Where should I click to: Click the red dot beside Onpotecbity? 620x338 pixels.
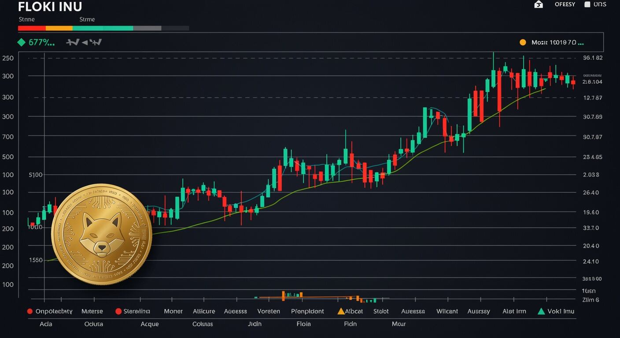coord(30,311)
